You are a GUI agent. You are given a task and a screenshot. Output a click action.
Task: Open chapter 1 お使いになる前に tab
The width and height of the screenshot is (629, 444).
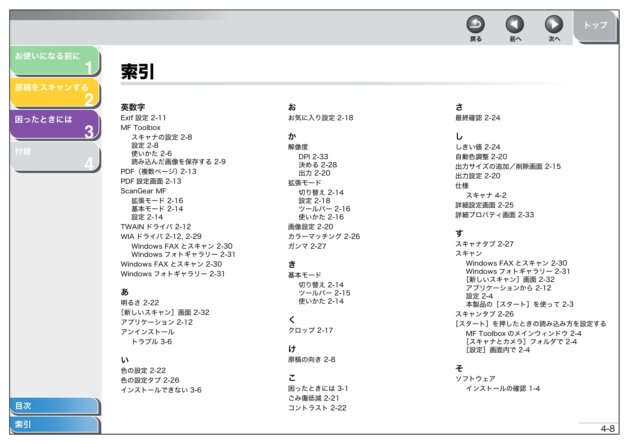[x=54, y=60]
